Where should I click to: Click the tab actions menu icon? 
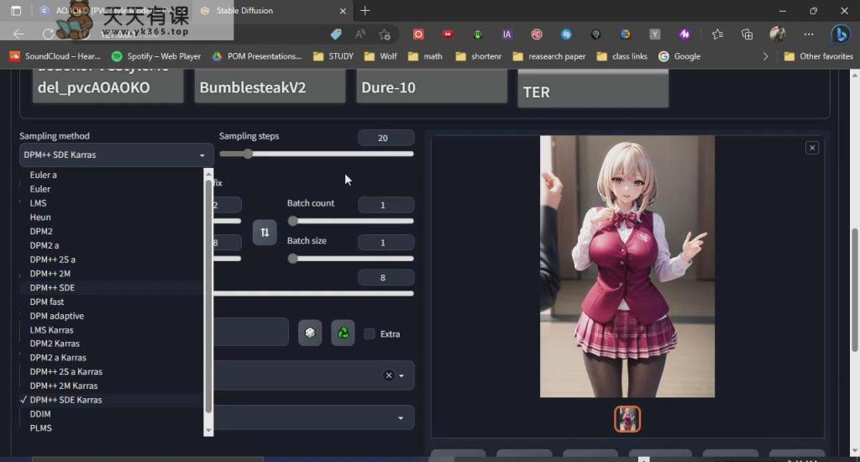click(16, 10)
